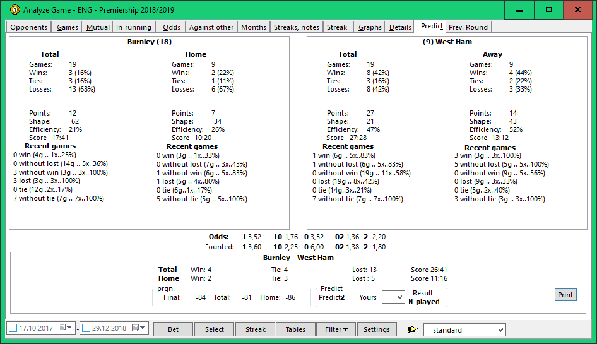Click the Settings button

tap(377, 329)
